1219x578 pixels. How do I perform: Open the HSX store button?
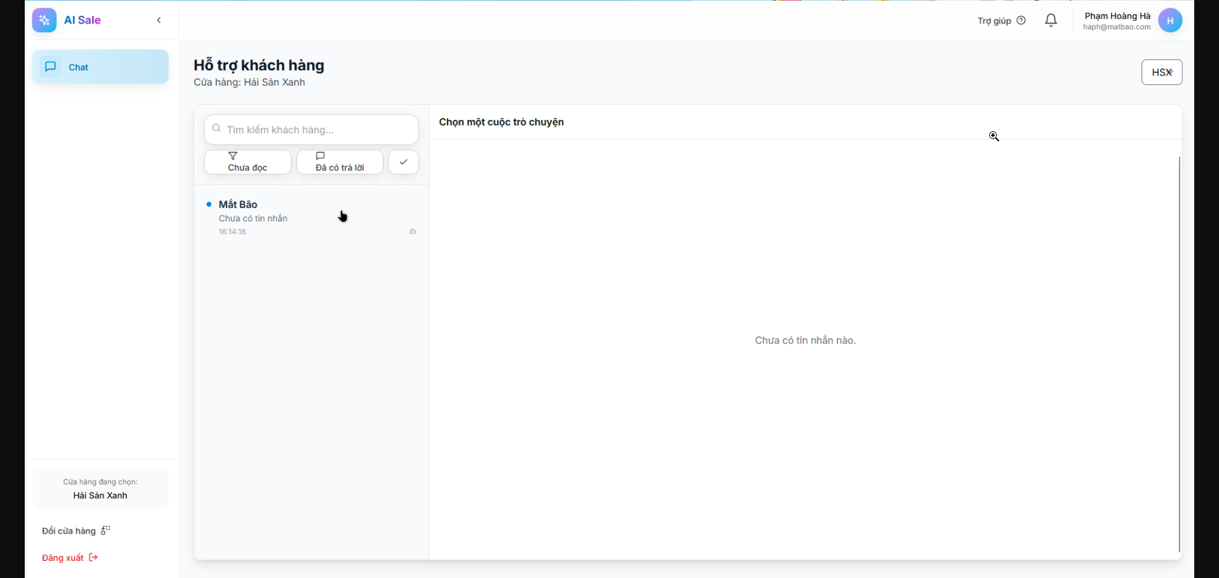1161,72
